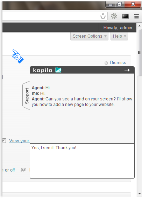Click the graduation cap icon
Screen dimensions: 142x198
[23, 170]
